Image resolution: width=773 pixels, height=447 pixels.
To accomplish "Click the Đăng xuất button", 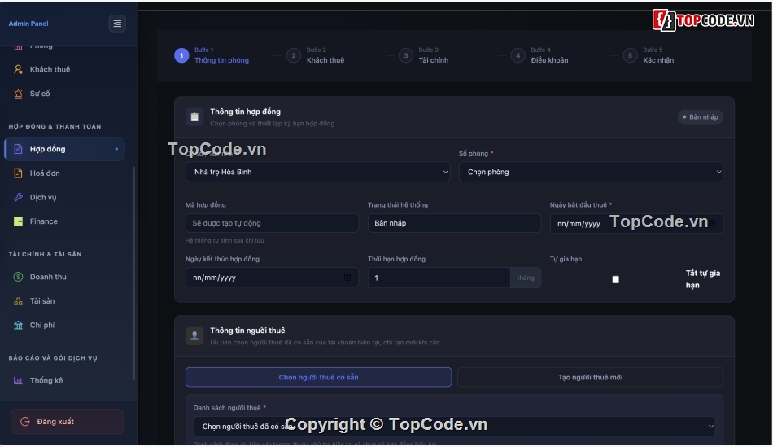I will (x=67, y=421).
